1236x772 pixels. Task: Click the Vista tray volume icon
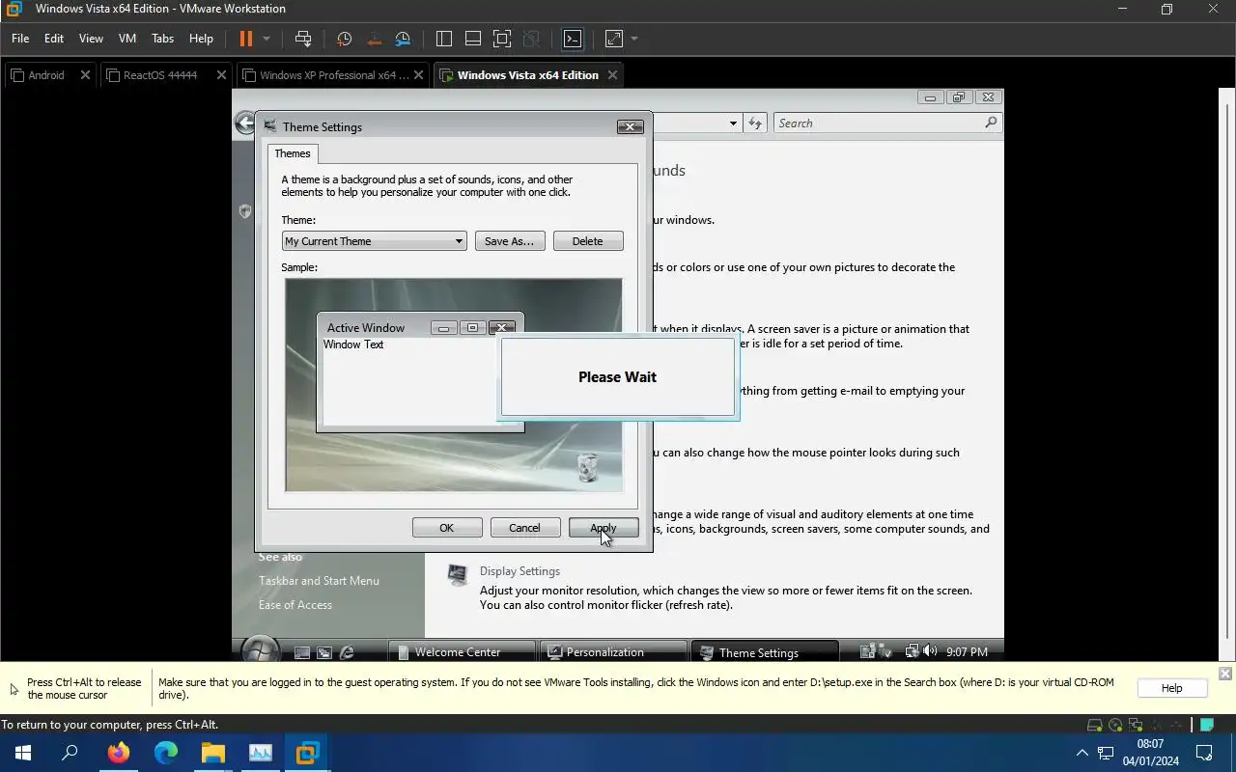point(930,651)
